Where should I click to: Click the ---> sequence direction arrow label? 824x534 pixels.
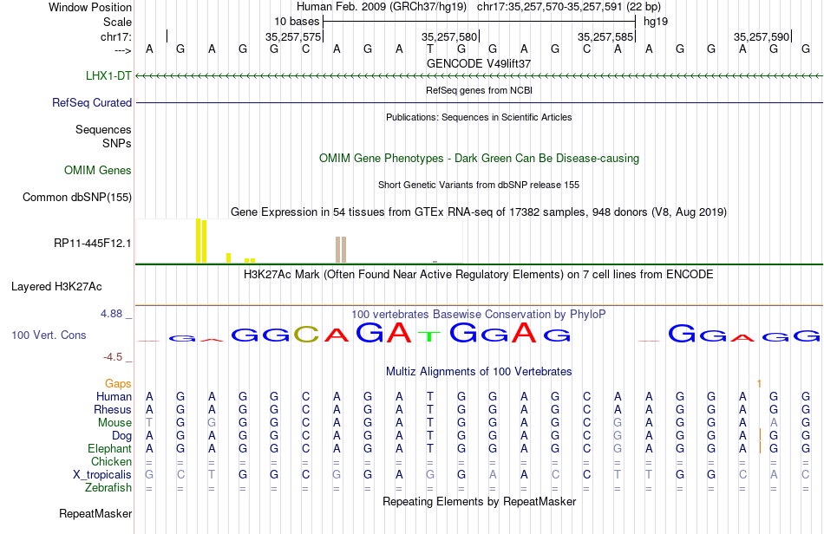tap(123, 50)
